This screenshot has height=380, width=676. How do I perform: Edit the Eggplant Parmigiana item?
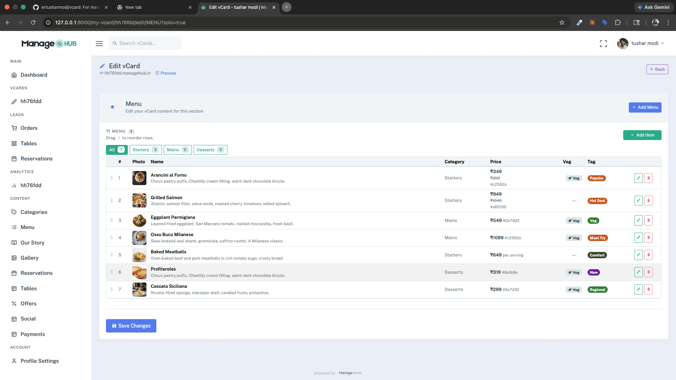pos(638,221)
